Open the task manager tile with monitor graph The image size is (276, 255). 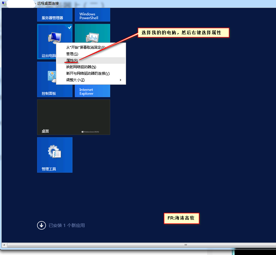click(92, 33)
